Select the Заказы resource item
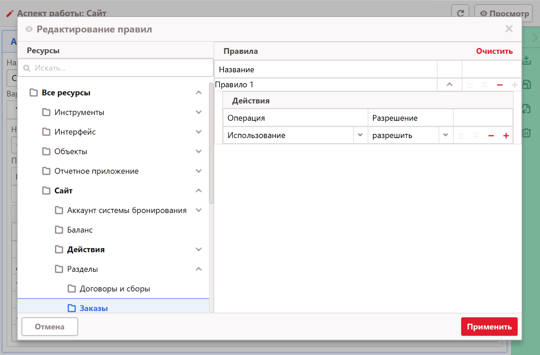Screen dimensions: 540x355 (93, 308)
